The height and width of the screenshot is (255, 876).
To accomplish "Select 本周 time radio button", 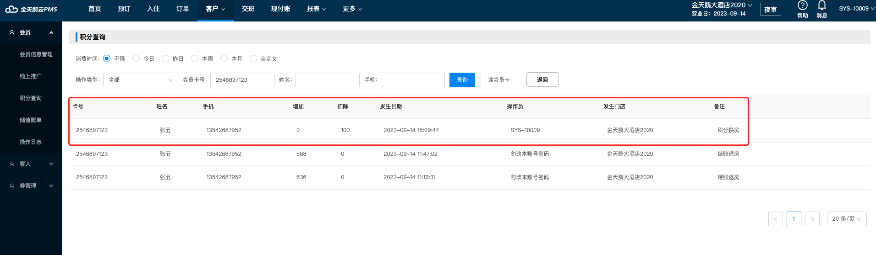I will [195, 58].
